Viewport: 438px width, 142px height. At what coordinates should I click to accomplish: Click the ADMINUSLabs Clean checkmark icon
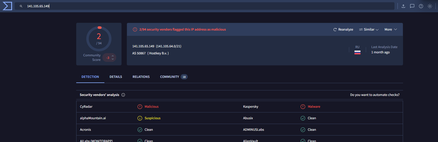click(x=303, y=130)
